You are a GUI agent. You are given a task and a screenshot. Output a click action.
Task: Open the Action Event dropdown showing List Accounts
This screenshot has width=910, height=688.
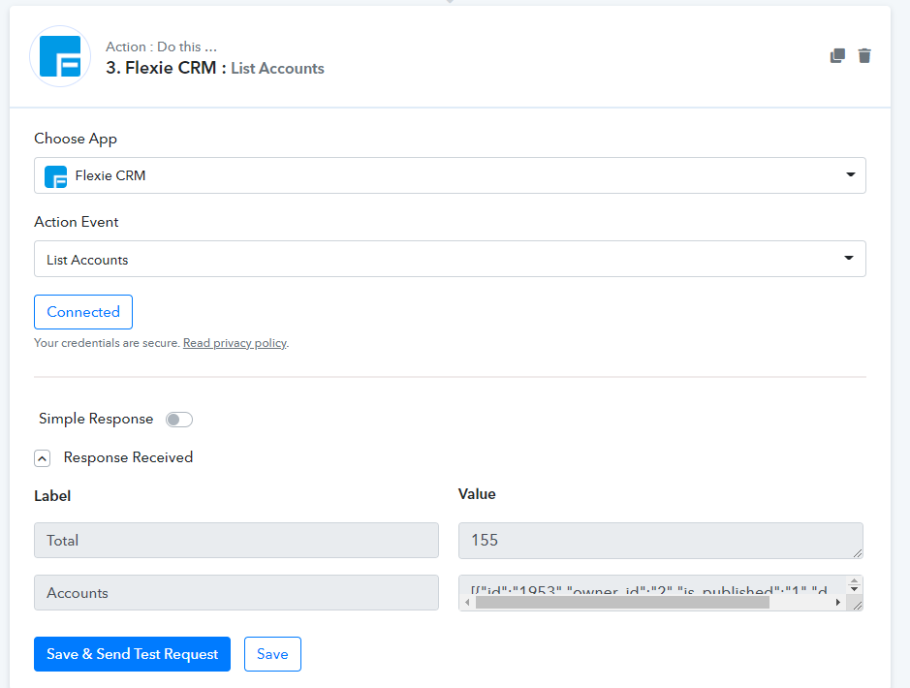pos(450,259)
